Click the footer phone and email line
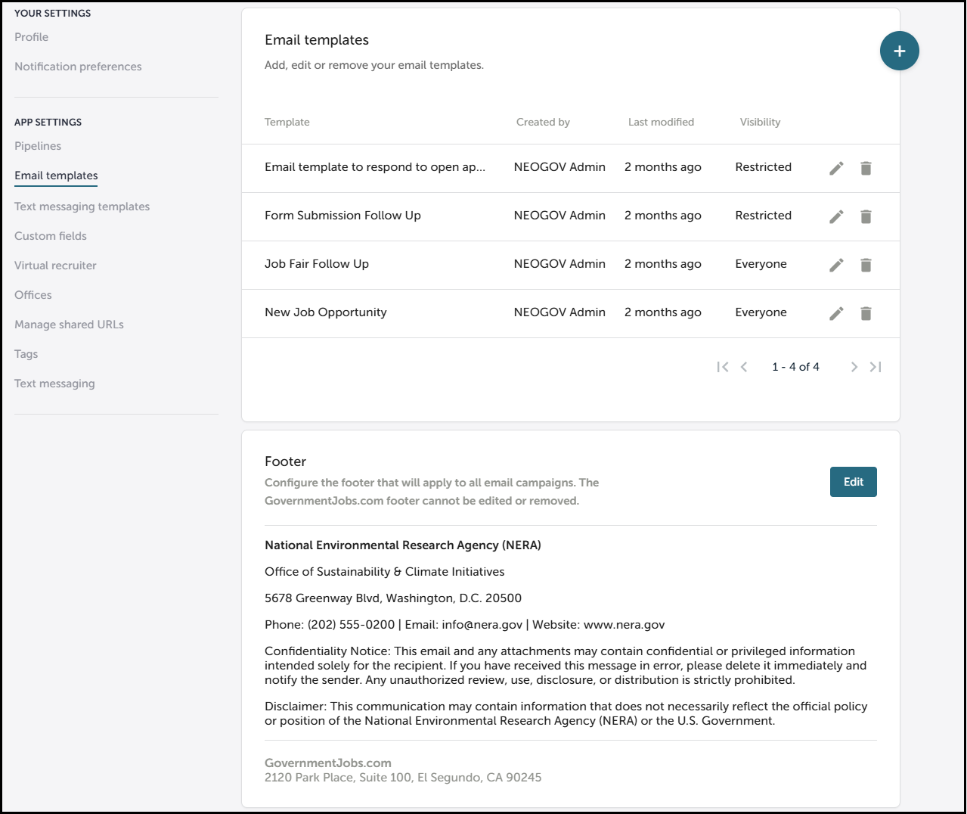Viewport: 967px width, 814px height. [465, 625]
